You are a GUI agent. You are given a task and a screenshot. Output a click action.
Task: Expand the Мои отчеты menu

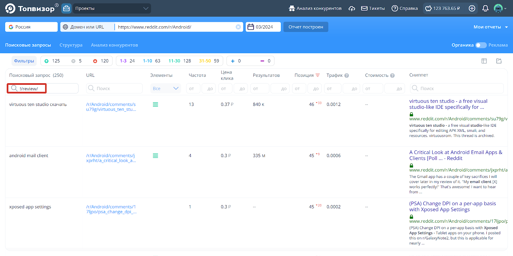(490, 27)
